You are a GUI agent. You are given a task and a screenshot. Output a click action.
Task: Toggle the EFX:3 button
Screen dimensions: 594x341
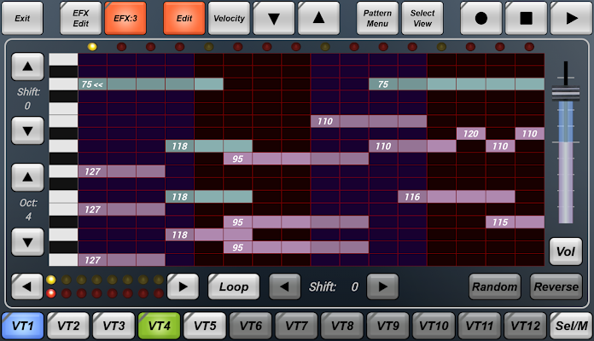coord(125,18)
